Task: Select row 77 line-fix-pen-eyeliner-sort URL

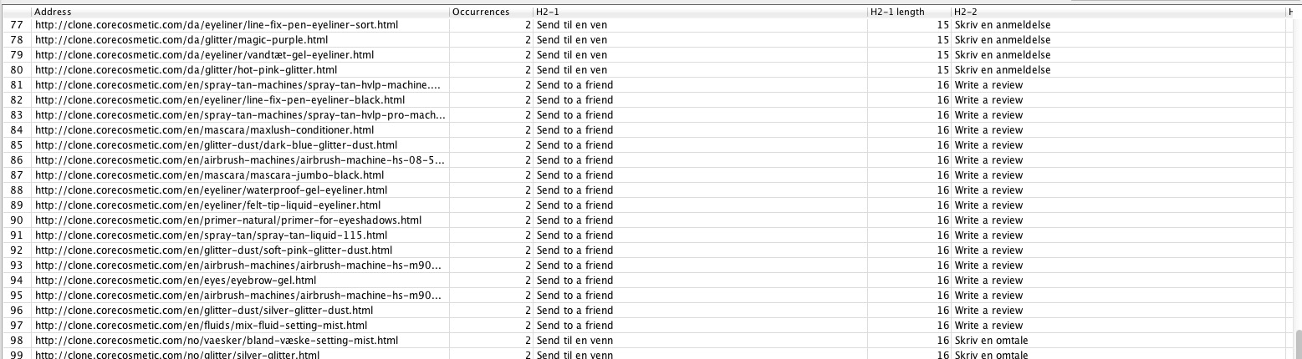Action: point(216,25)
